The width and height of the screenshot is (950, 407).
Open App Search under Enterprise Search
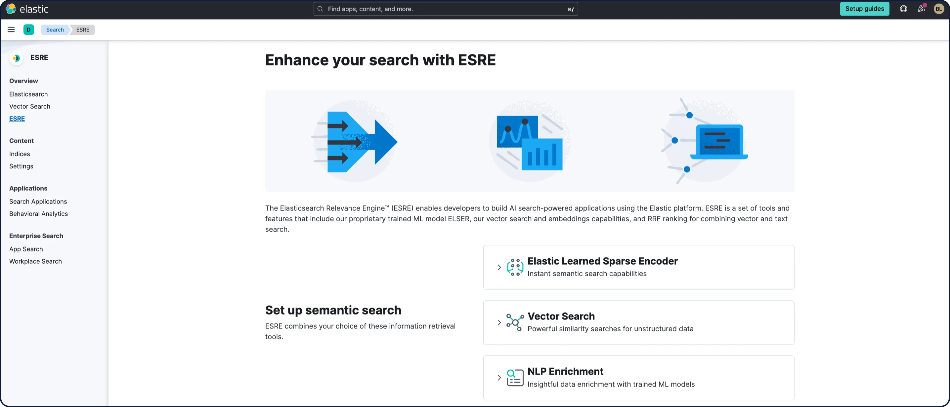click(26, 249)
